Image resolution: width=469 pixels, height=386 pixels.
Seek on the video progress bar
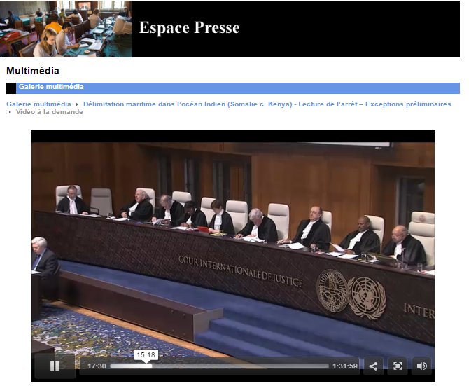pos(219,366)
